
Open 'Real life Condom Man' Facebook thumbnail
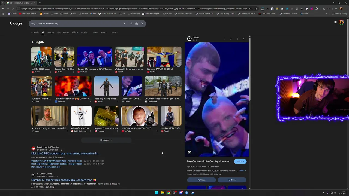[x=73, y=86]
